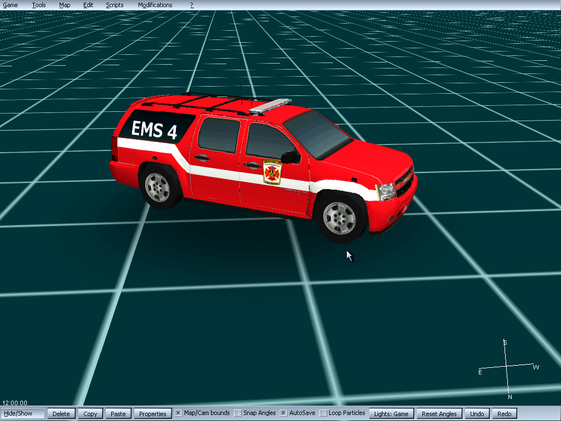The width and height of the screenshot is (561, 421).
Task: Click the Copy button
Action: click(90, 414)
